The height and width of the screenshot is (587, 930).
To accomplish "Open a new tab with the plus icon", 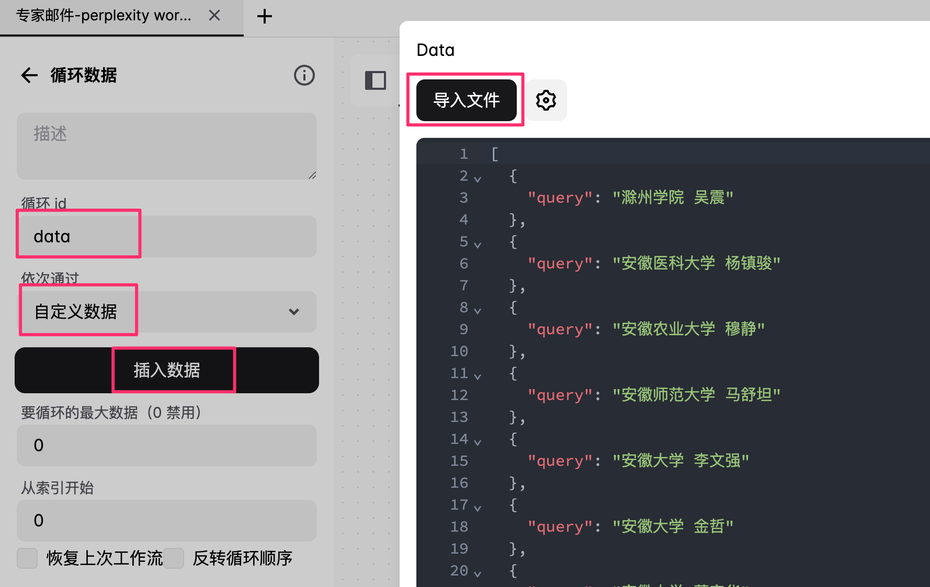I will click(x=265, y=16).
